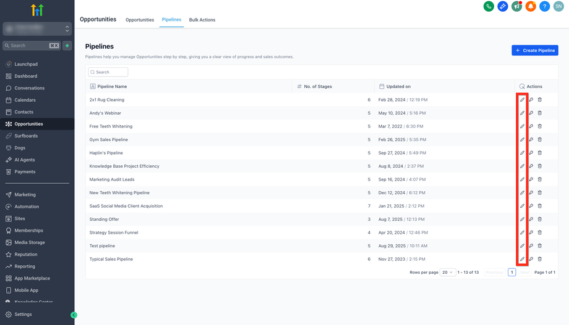Open the orange notifications bell
569x325 pixels.
click(531, 6)
